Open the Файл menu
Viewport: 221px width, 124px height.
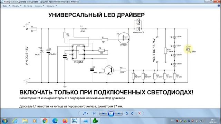coord(6,6)
